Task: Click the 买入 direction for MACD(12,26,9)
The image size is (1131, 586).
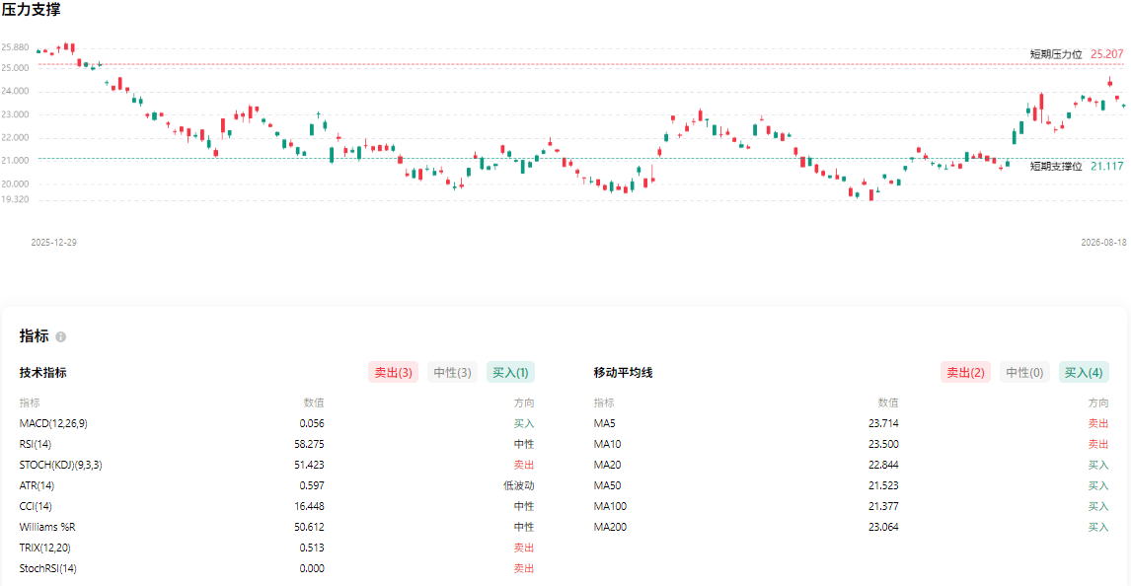Action: pyautogui.click(x=524, y=424)
